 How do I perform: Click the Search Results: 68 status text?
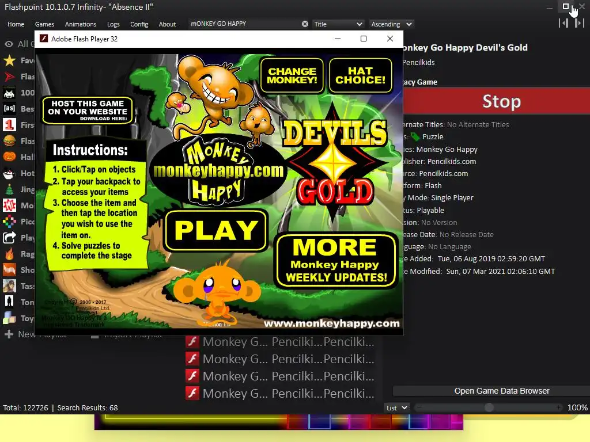point(88,408)
